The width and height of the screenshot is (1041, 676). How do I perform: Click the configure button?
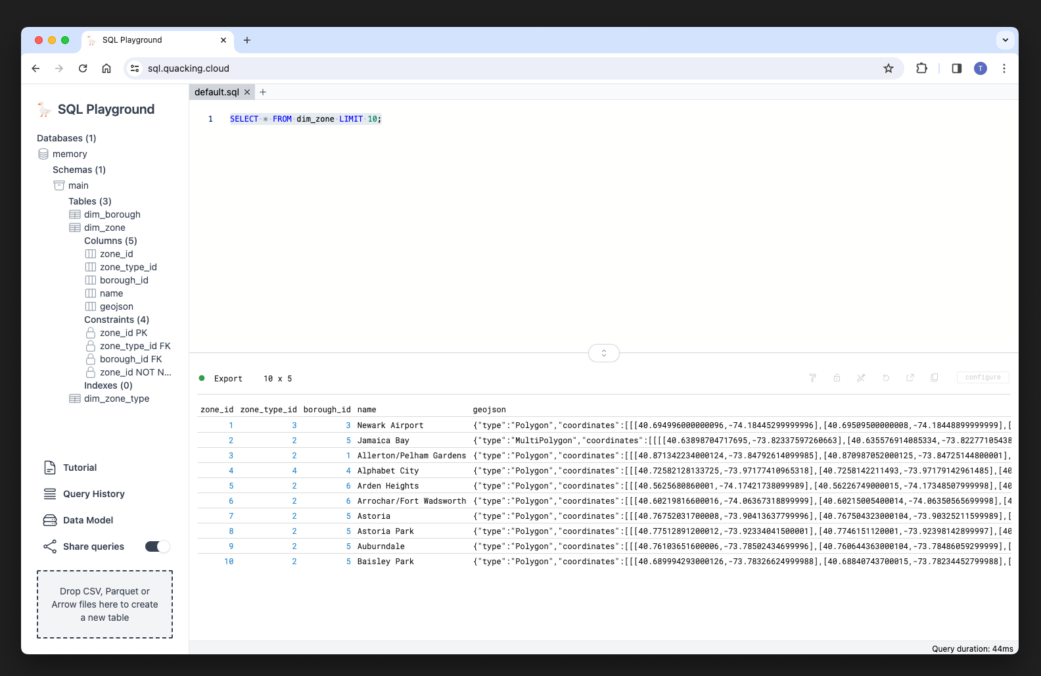click(x=983, y=377)
